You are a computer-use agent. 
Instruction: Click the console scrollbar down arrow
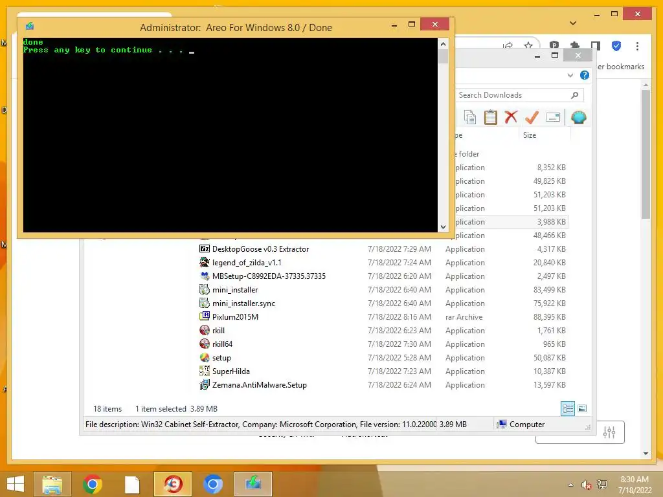point(443,227)
